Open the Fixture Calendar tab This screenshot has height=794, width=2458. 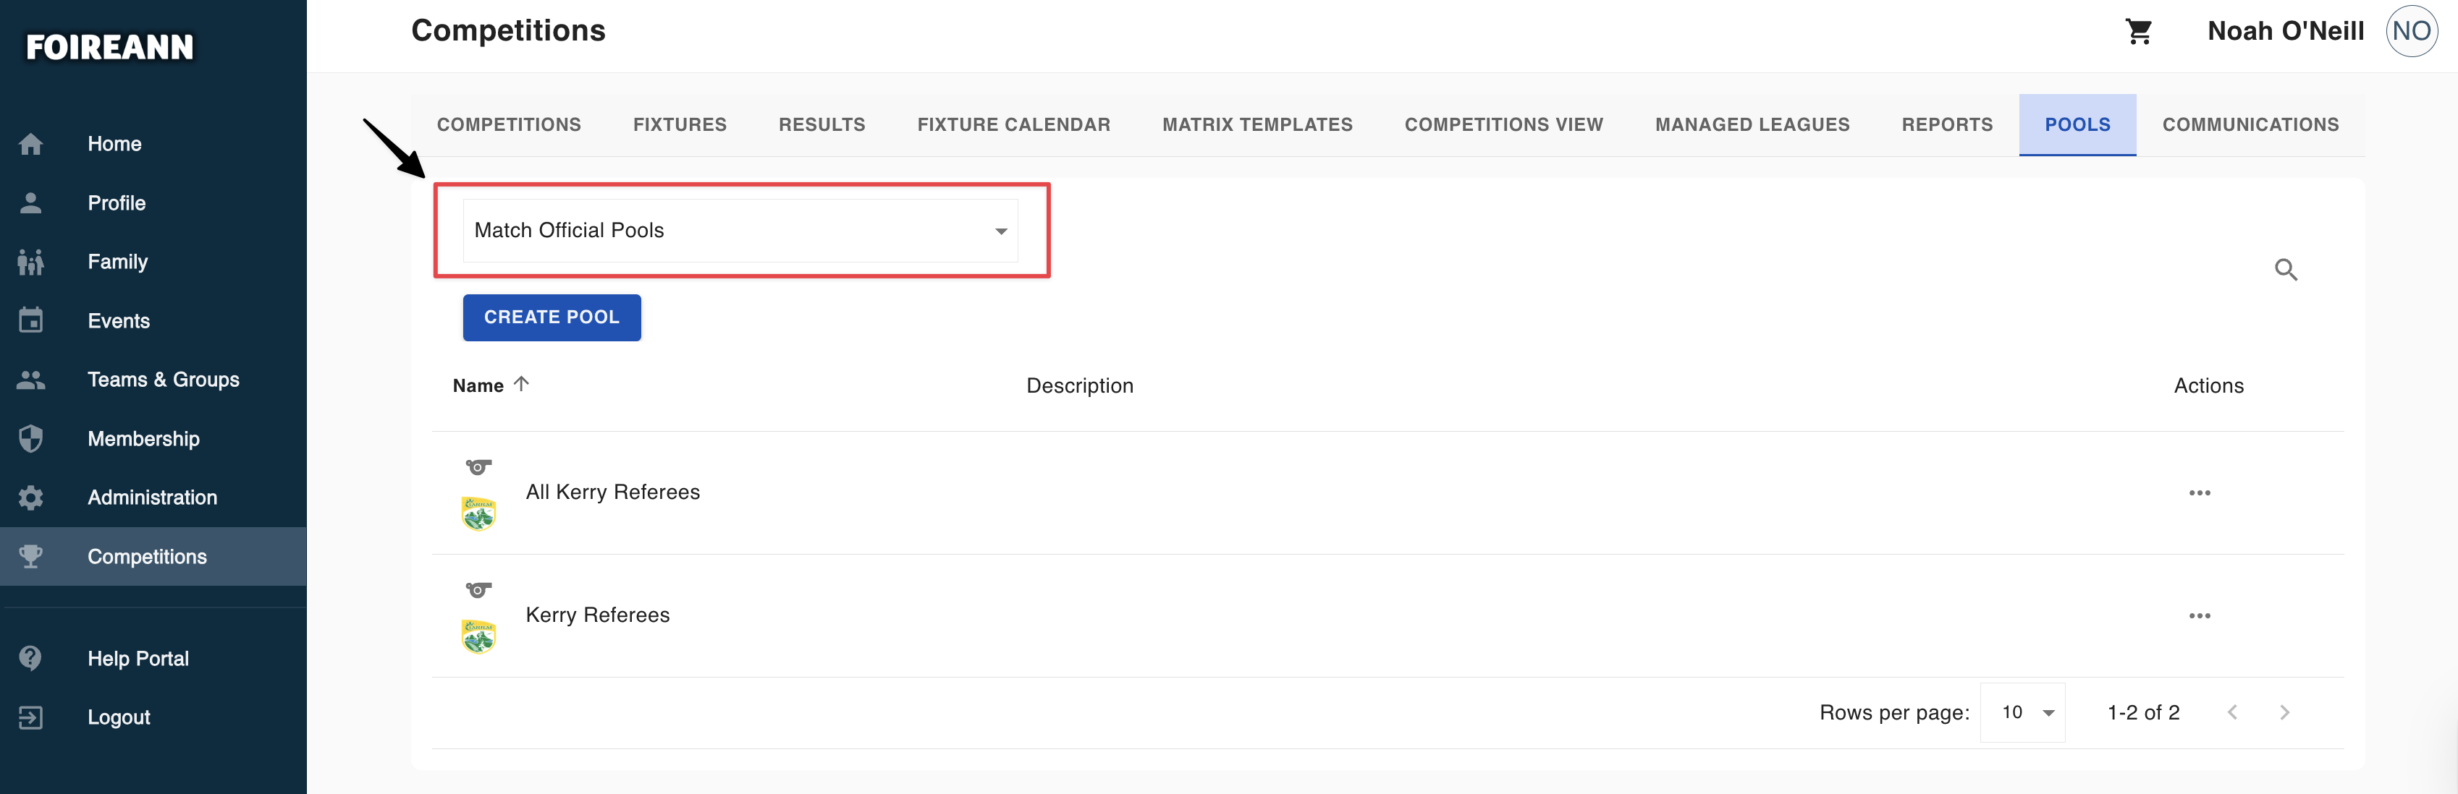[1013, 125]
